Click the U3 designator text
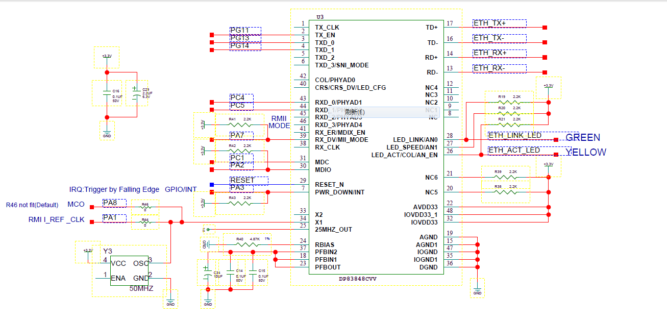 click(320, 17)
